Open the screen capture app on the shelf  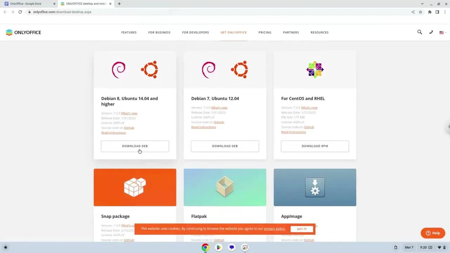245,247
